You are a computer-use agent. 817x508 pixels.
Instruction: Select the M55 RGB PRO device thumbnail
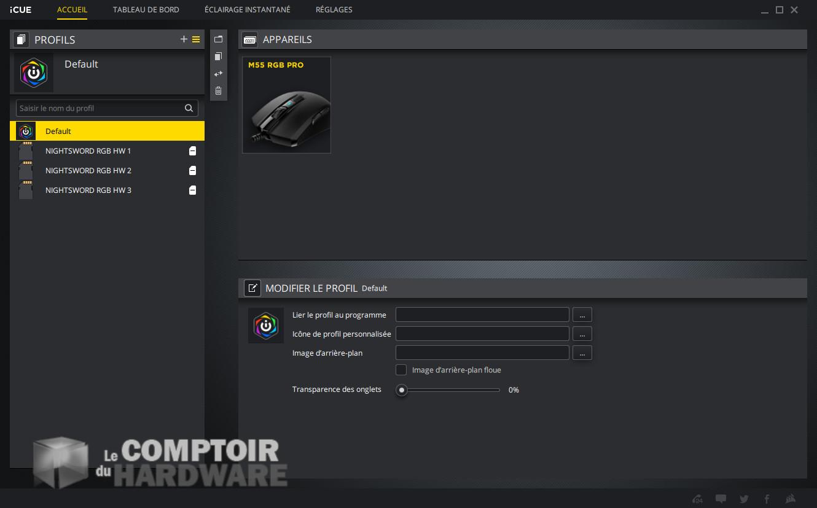286,105
